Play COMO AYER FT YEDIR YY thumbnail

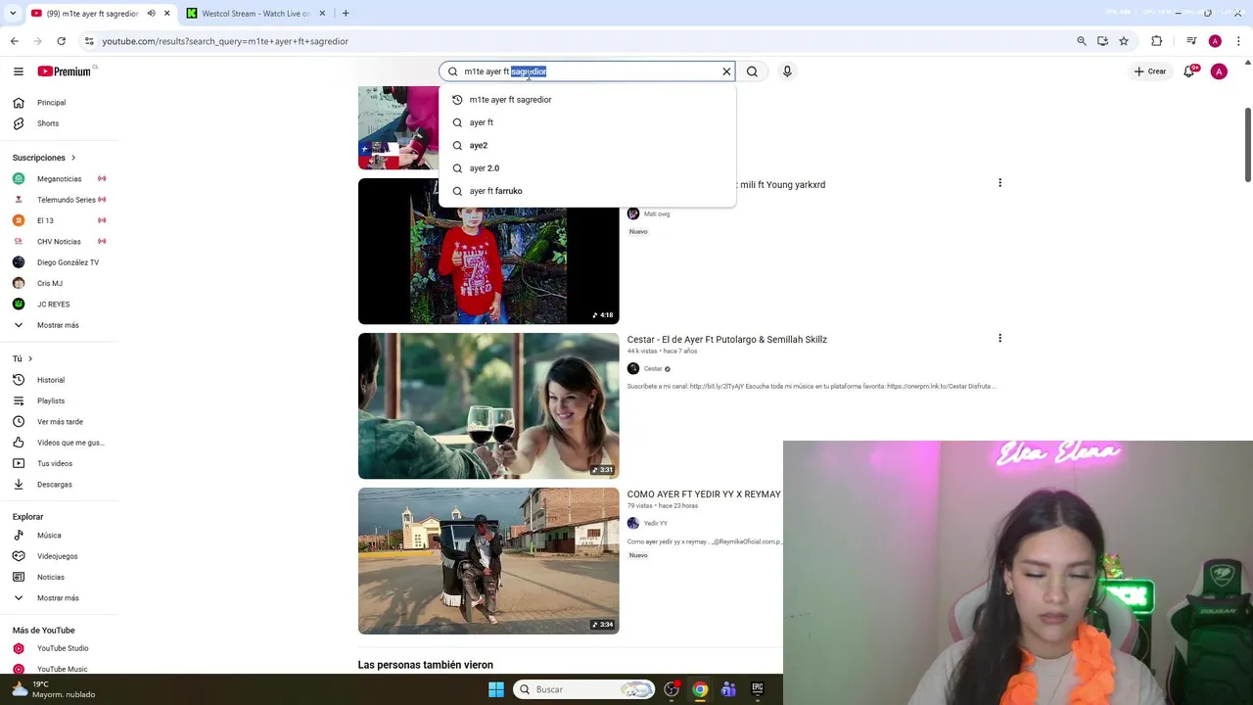pyautogui.click(x=488, y=561)
